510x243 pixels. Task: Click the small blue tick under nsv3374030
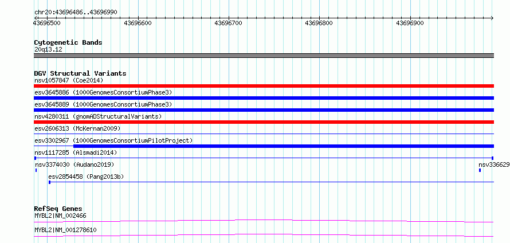click(36, 170)
